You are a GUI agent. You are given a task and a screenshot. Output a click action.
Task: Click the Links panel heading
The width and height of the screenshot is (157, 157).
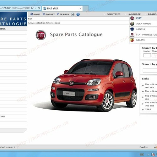145,79
